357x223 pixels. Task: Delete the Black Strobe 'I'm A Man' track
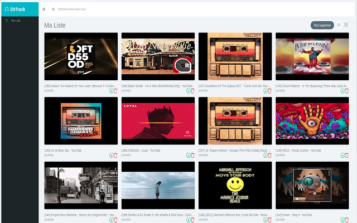click(192, 91)
